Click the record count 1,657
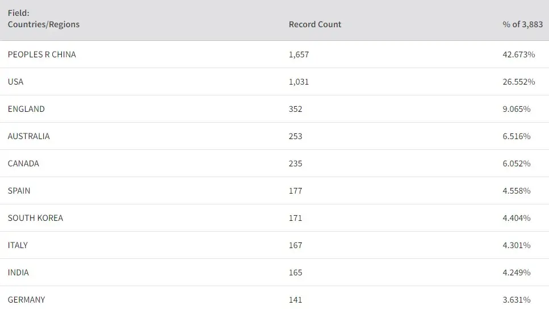This screenshot has height=310, width=549. (299, 55)
